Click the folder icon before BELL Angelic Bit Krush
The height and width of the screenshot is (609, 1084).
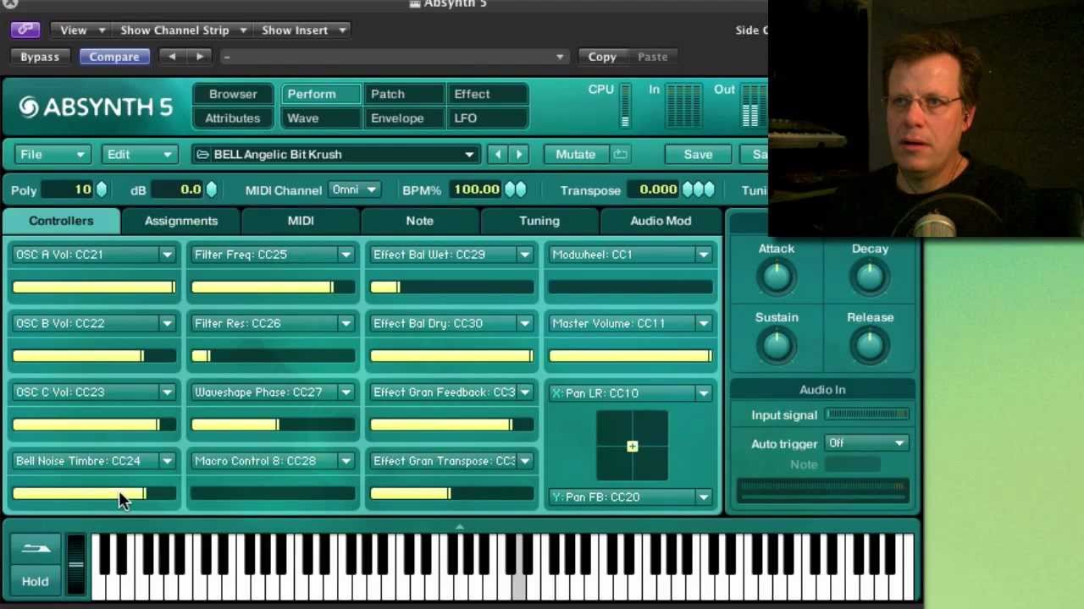pos(202,155)
